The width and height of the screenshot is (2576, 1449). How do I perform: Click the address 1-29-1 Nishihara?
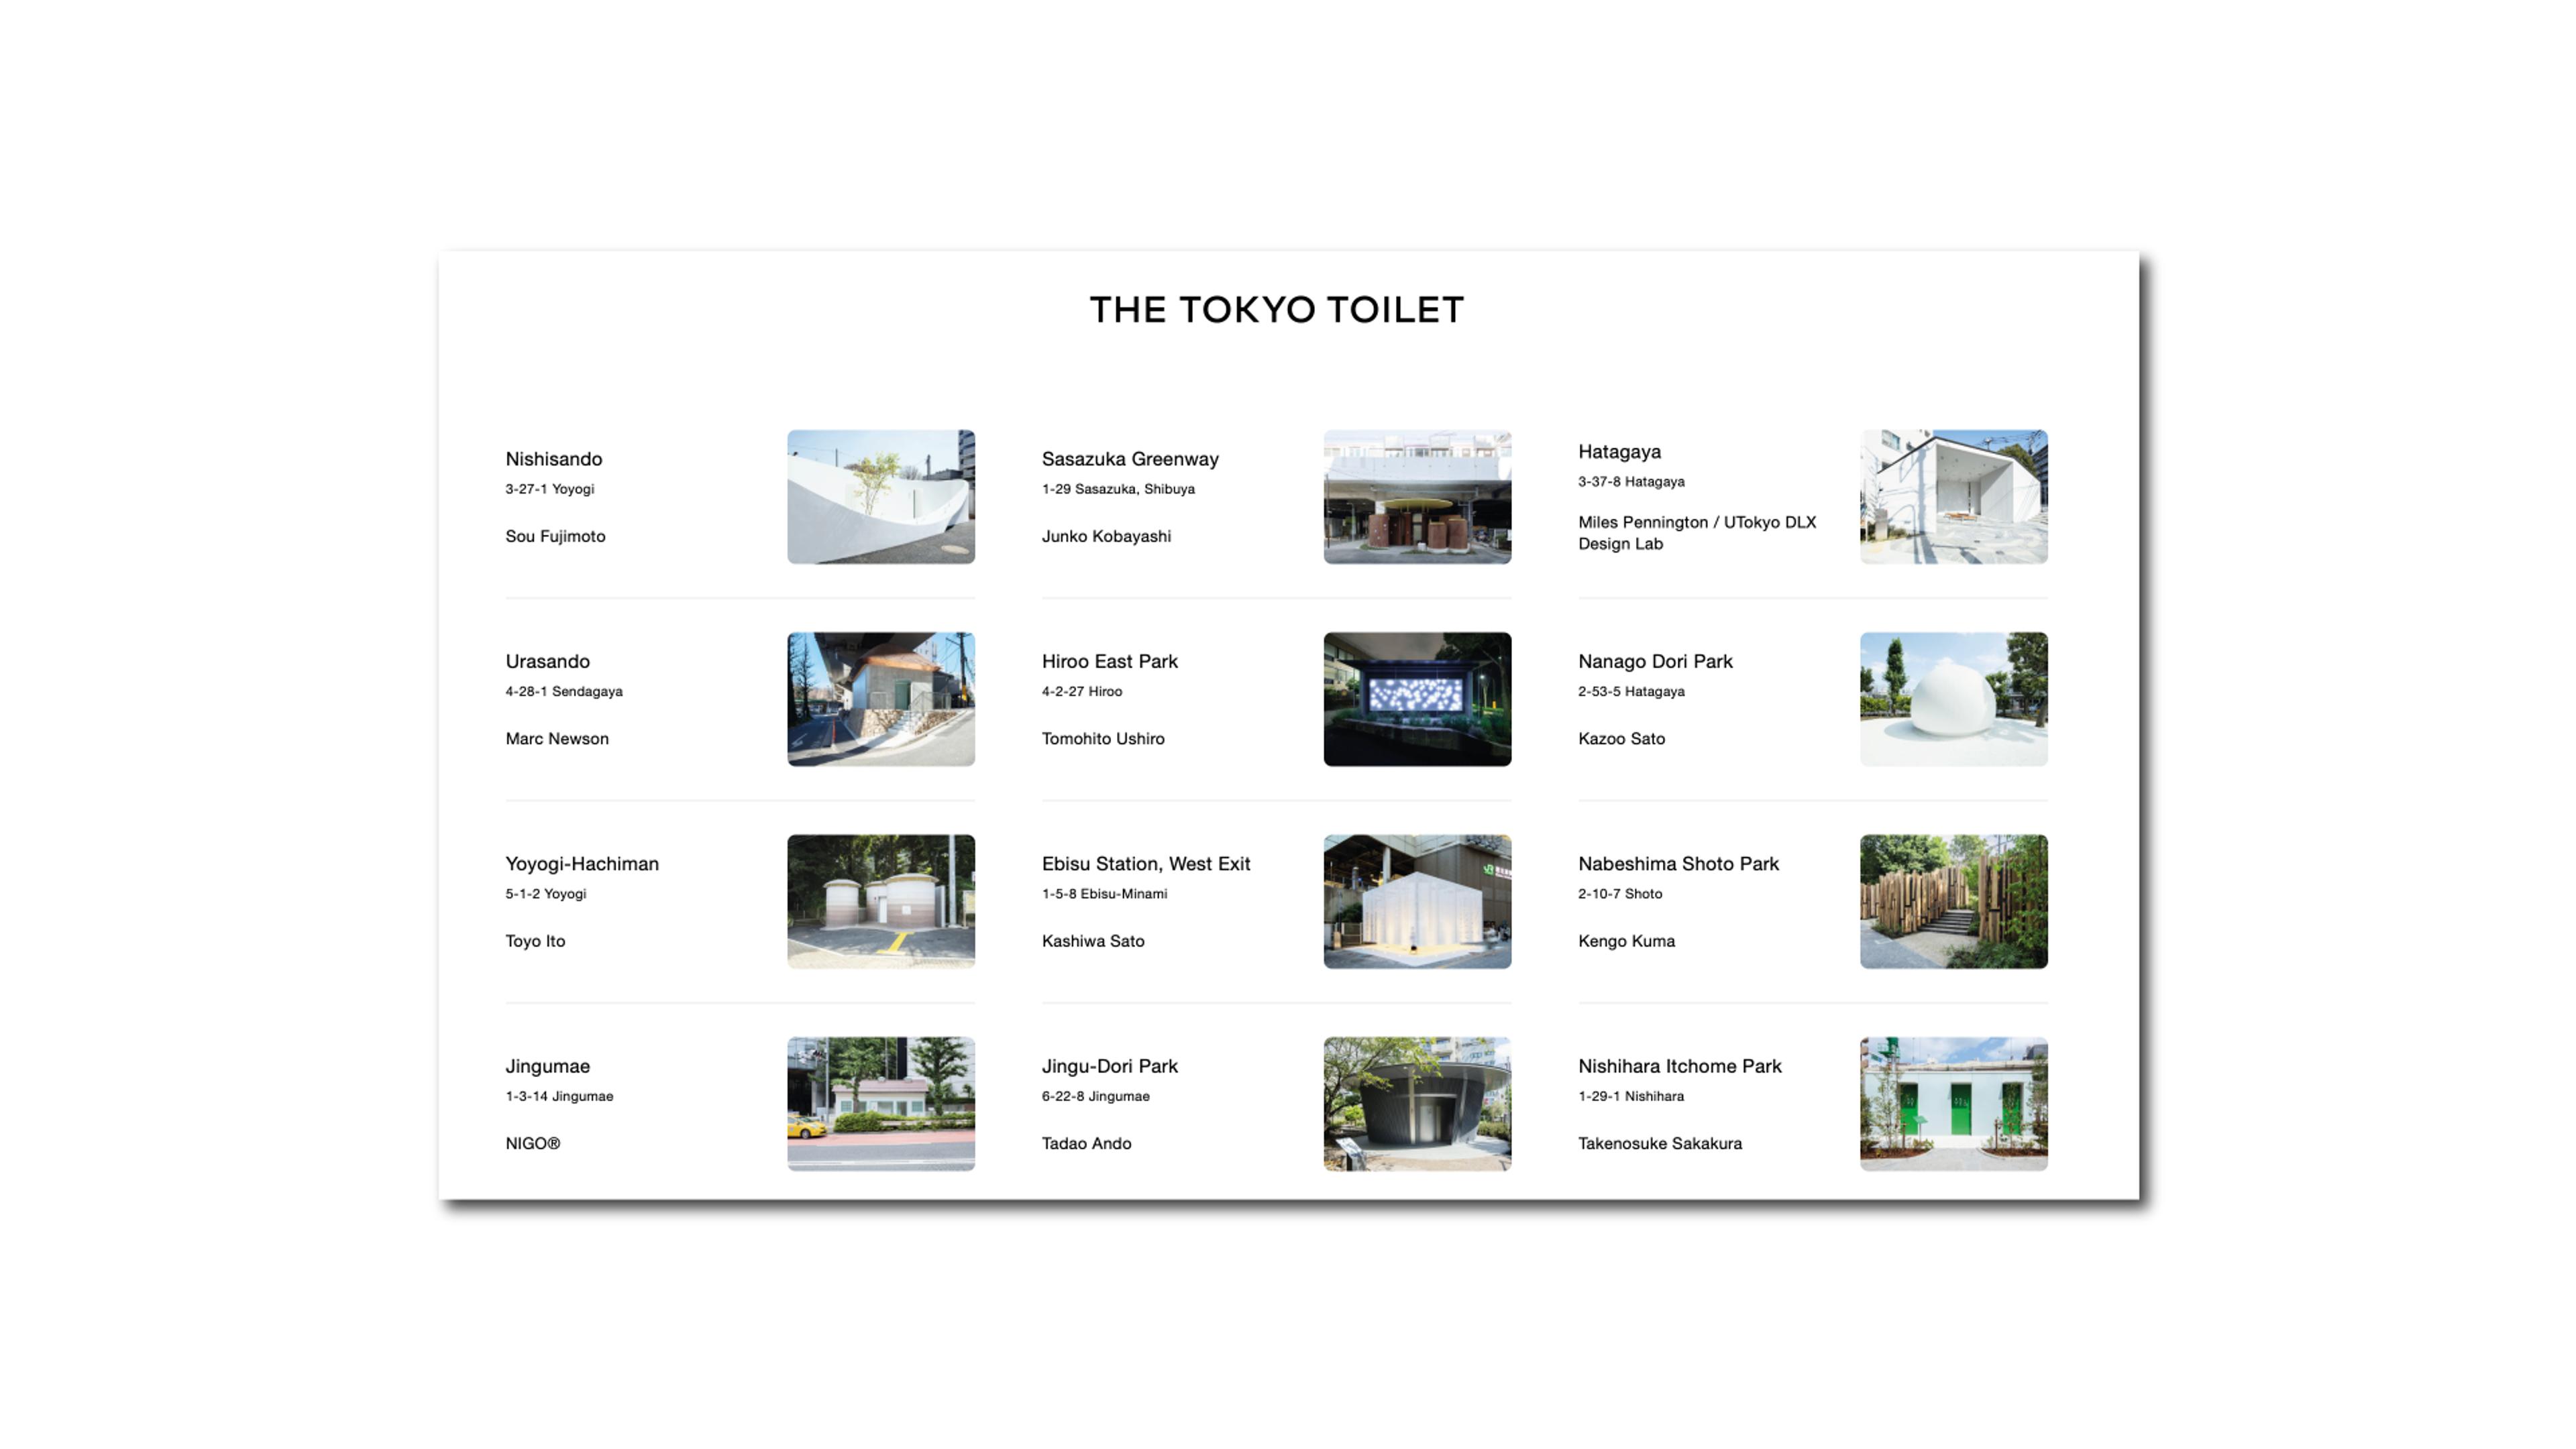click(1631, 1096)
